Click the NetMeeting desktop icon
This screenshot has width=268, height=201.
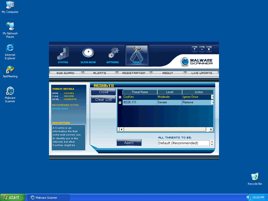click(10, 70)
